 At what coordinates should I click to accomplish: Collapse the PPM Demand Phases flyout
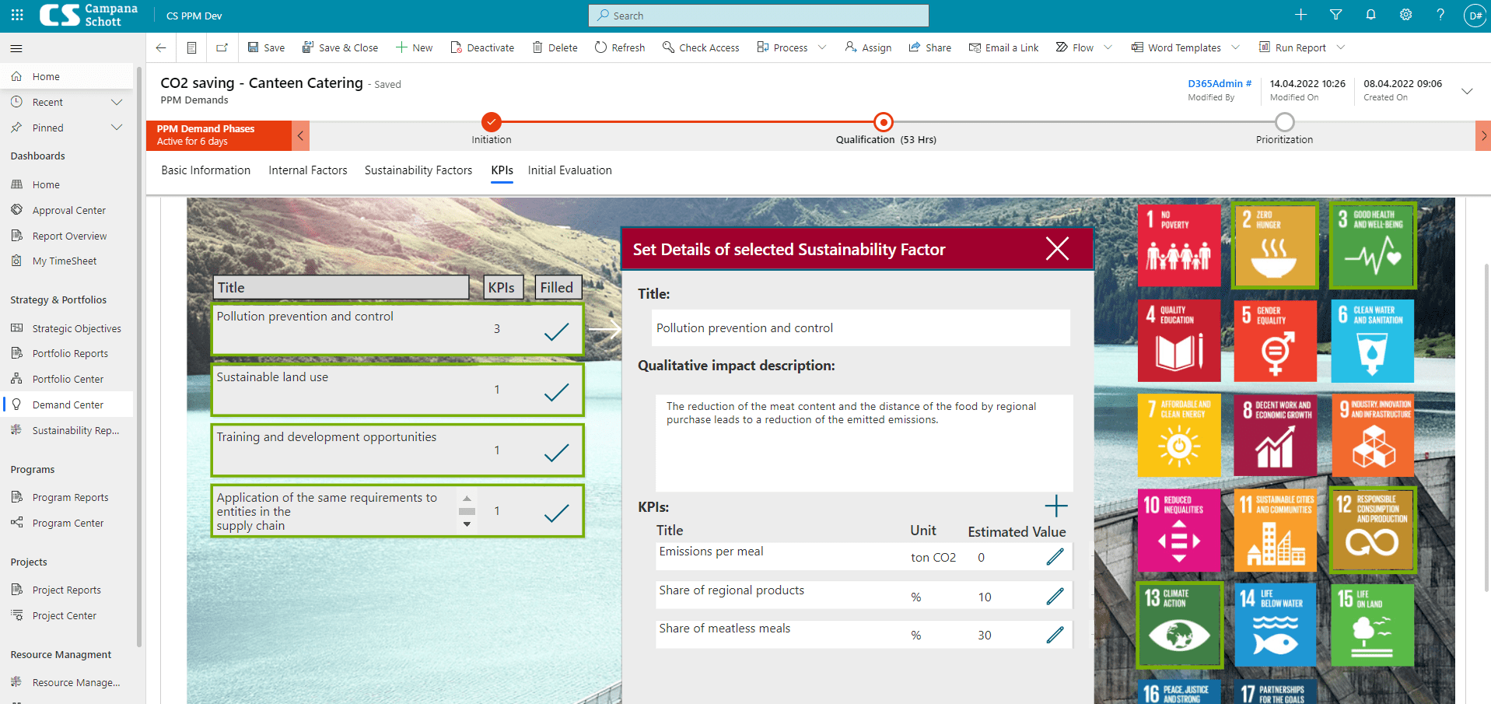click(300, 135)
